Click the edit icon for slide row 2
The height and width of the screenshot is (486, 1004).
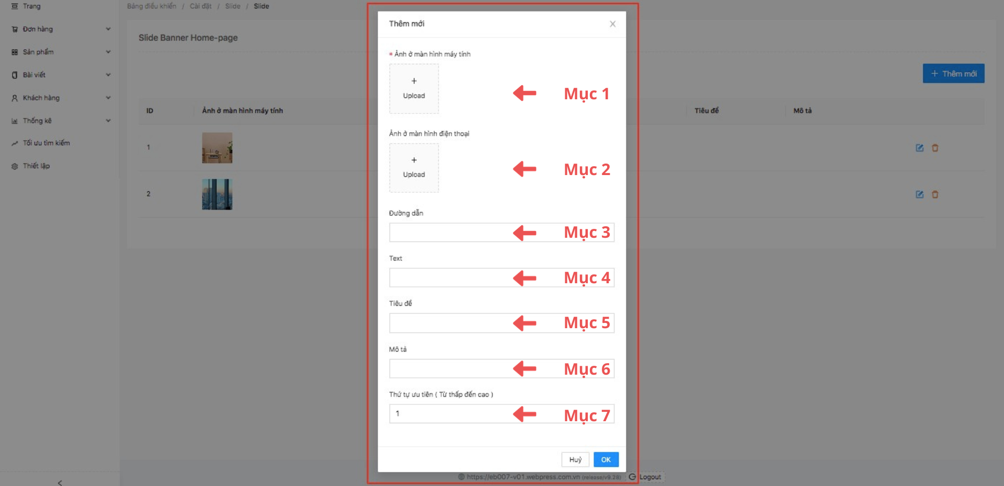pos(919,194)
